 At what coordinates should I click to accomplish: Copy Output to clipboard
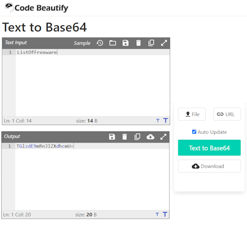[x=137, y=137]
